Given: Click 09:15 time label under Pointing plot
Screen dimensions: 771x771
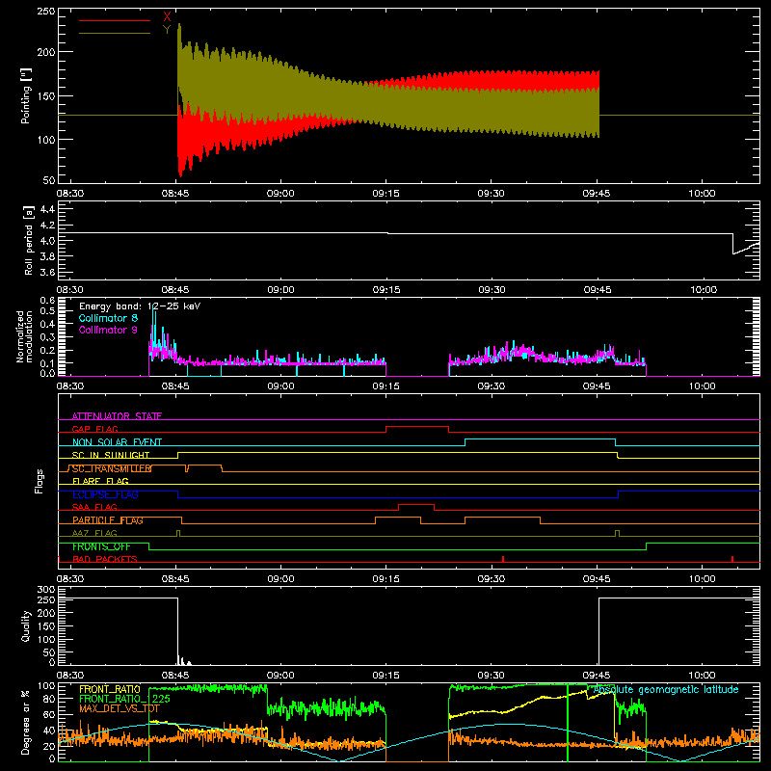Looking at the screenshot, I should (386, 194).
